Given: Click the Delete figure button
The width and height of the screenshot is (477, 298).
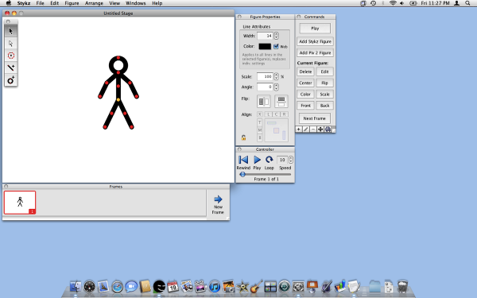Looking at the screenshot, I should pos(305,72).
